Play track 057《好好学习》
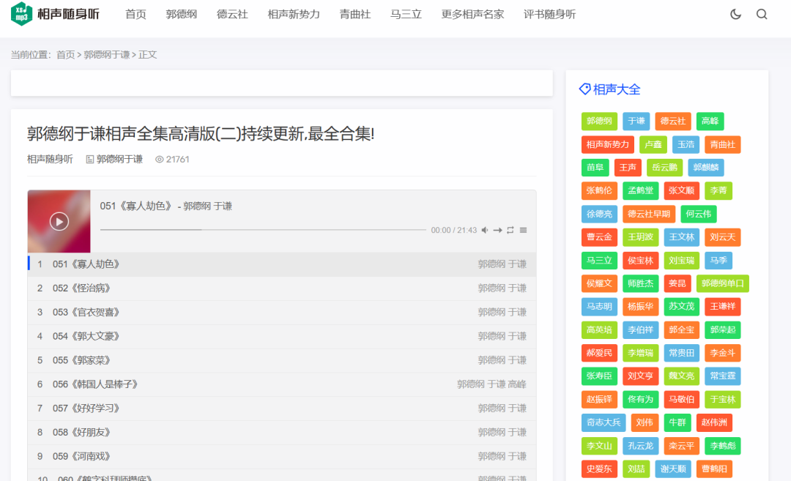Screen dimensions: 791x481 [x=282, y=409]
